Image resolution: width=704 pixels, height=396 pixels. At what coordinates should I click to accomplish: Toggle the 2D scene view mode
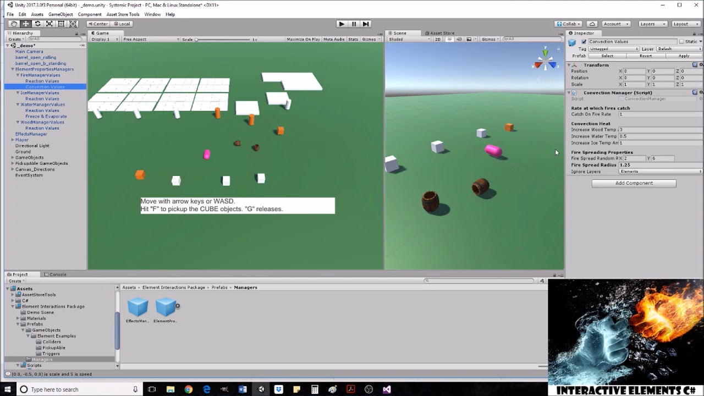[x=438, y=39]
